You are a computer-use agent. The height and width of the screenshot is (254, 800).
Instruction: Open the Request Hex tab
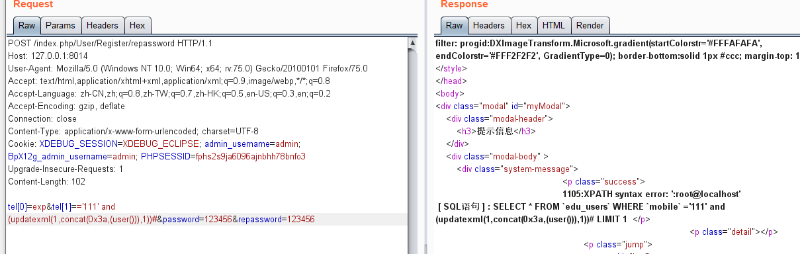[138, 26]
